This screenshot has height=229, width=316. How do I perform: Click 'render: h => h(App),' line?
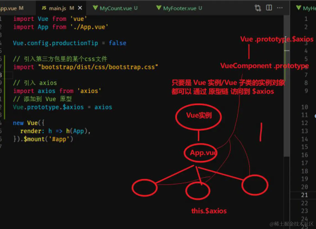click(55, 131)
